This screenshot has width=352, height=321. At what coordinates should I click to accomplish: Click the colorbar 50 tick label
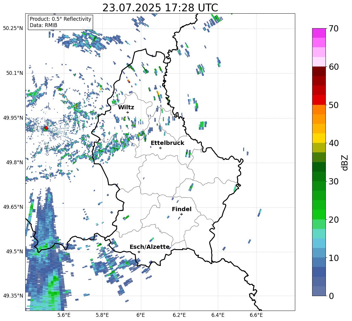334,105
